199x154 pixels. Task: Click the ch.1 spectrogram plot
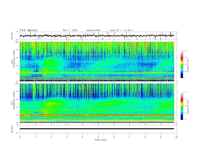pyautogui.click(x=97, y=61)
